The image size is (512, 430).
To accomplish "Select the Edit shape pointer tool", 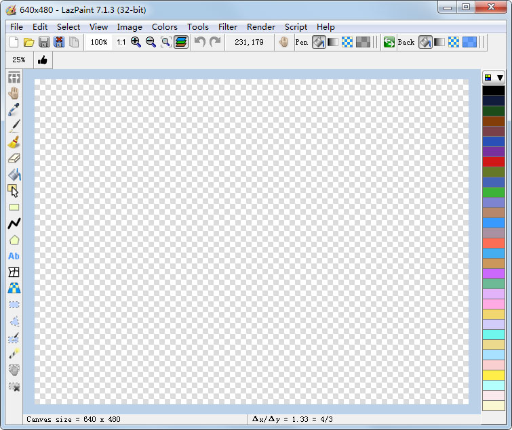I will (14, 191).
